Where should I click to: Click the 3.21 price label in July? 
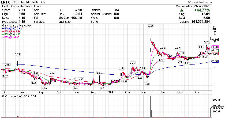point(17,54)
